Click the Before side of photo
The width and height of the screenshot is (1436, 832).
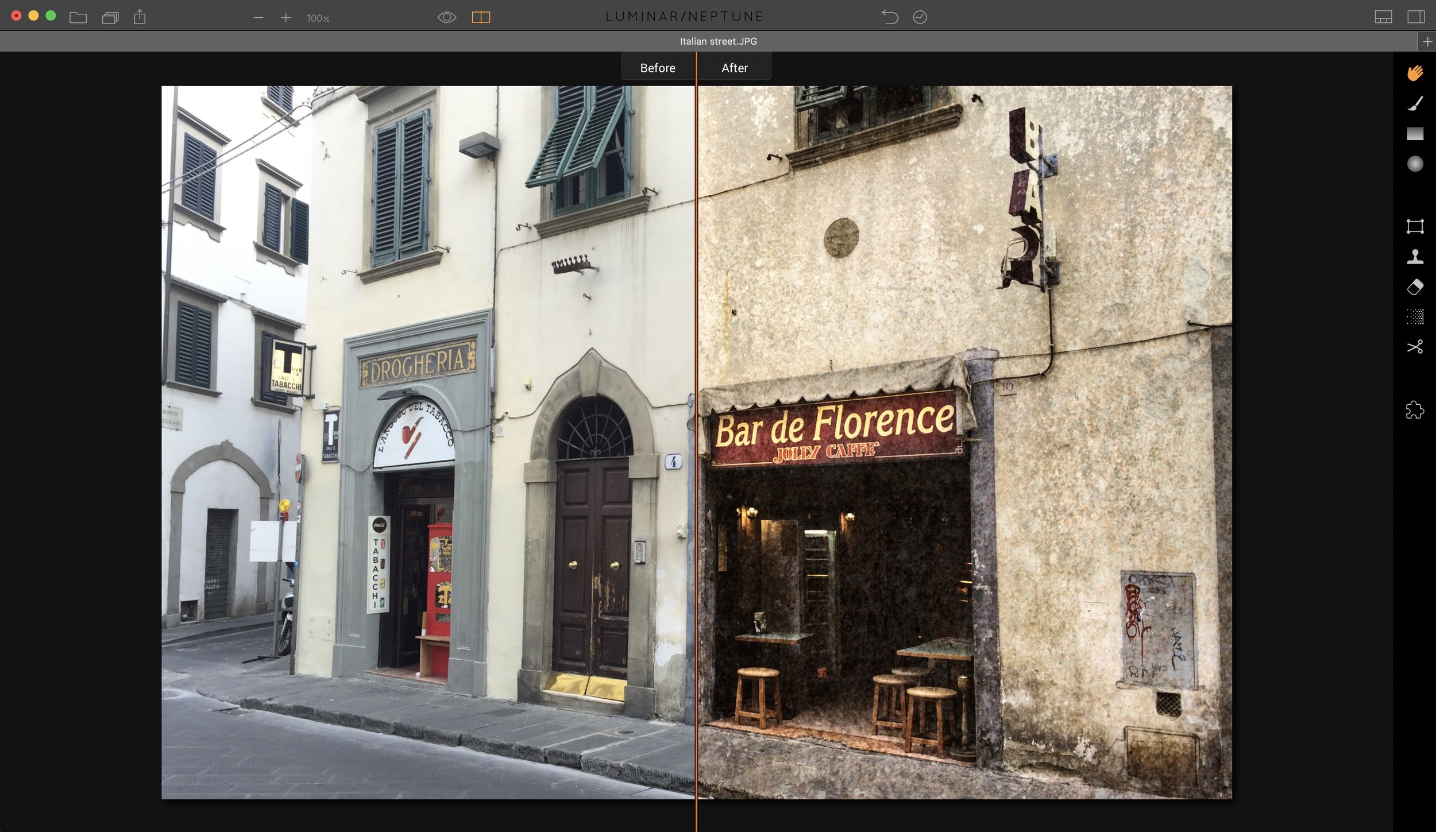click(x=428, y=442)
